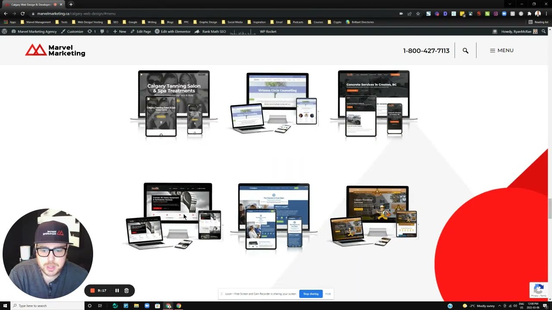The image size is (552, 310).
Task: Open Task View on the taskbar
Action: pos(100,306)
